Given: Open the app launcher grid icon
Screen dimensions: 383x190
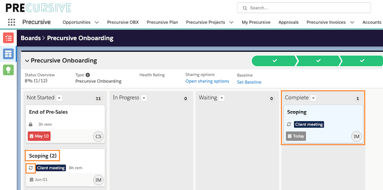Looking at the screenshot, I should coord(11,22).
